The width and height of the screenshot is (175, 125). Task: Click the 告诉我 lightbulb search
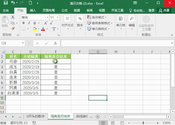tap(137, 11)
